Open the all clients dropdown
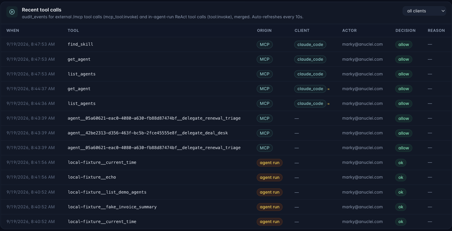 tap(424, 11)
